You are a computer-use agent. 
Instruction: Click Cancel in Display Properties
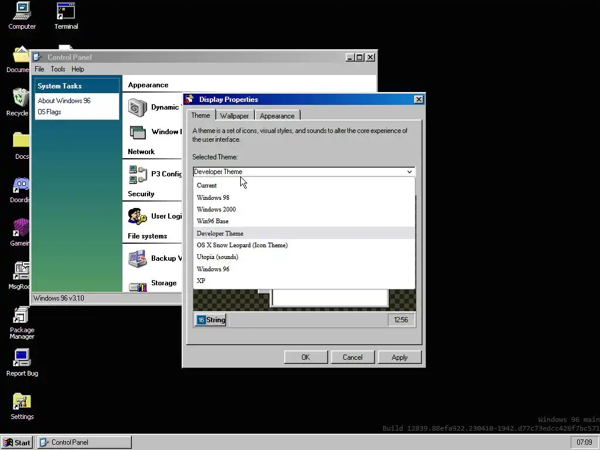coord(352,357)
